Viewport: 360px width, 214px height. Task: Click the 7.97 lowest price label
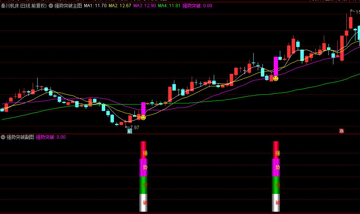click(x=135, y=128)
